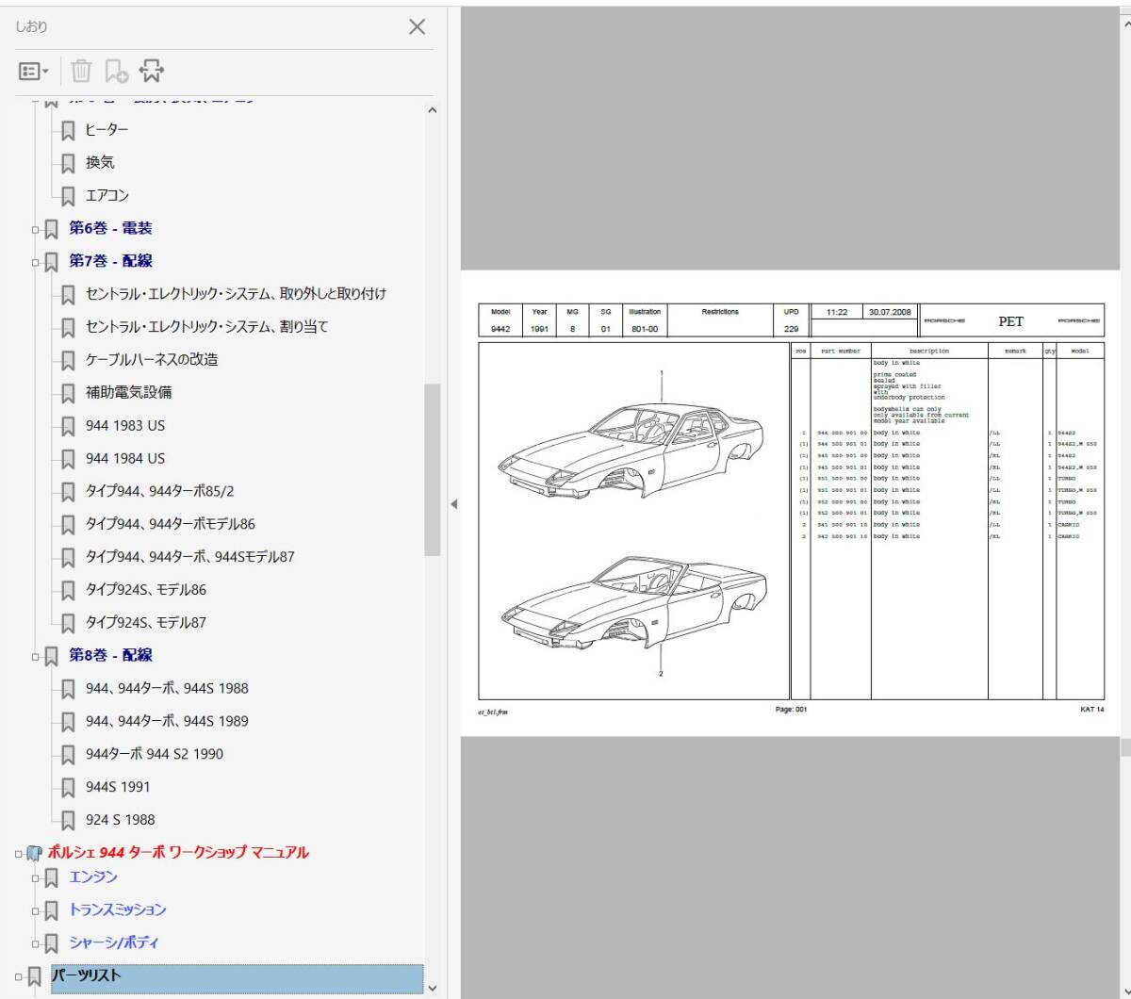Click the document vertical scrollbar thumb

[x=1125, y=748]
